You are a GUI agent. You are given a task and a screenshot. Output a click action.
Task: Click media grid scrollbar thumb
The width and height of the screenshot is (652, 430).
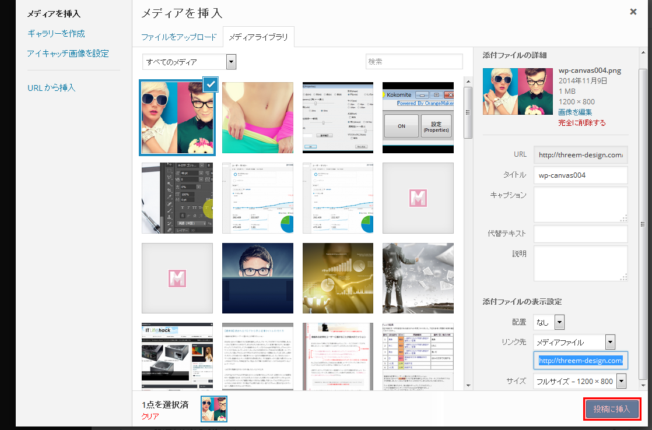coord(468,112)
